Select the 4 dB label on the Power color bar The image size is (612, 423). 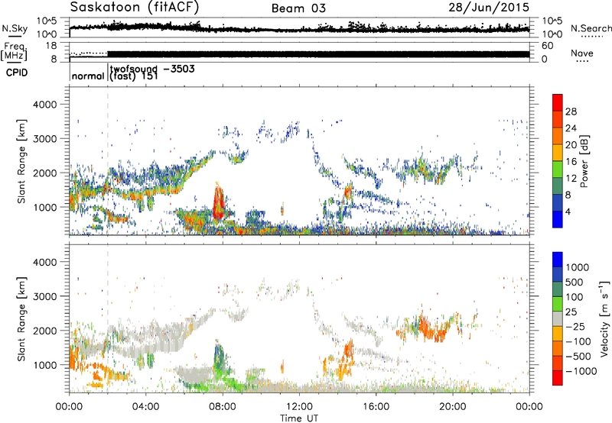click(568, 211)
